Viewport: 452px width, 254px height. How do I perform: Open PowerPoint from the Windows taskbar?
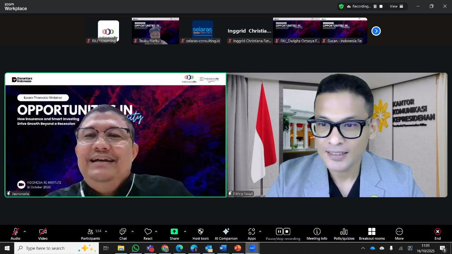[237, 248]
